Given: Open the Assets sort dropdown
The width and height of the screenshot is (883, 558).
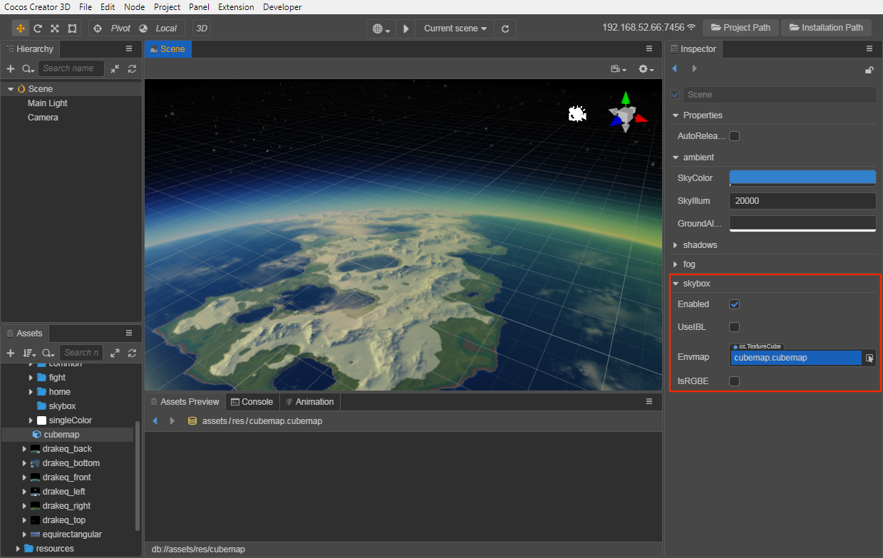Looking at the screenshot, I should [x=29, y=353].
